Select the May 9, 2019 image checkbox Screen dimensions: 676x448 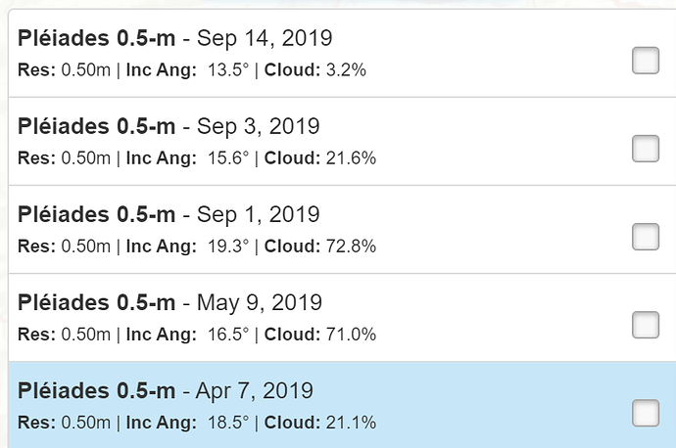tap(646, 325)
